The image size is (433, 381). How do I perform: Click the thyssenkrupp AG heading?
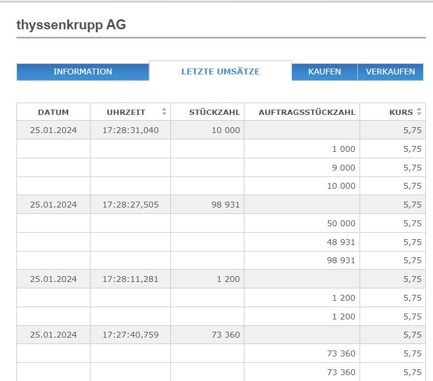(x=71, y=25)
